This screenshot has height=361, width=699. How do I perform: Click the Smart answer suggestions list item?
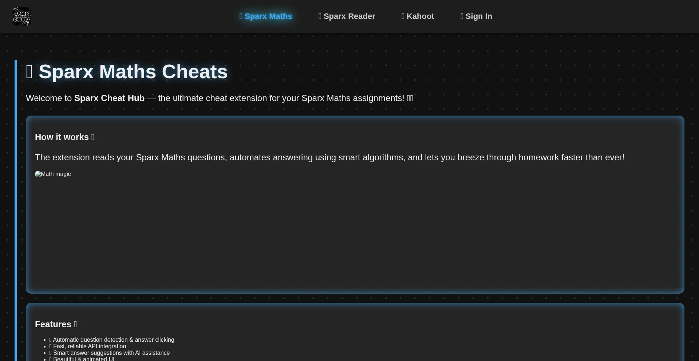[x=111, y=353]
